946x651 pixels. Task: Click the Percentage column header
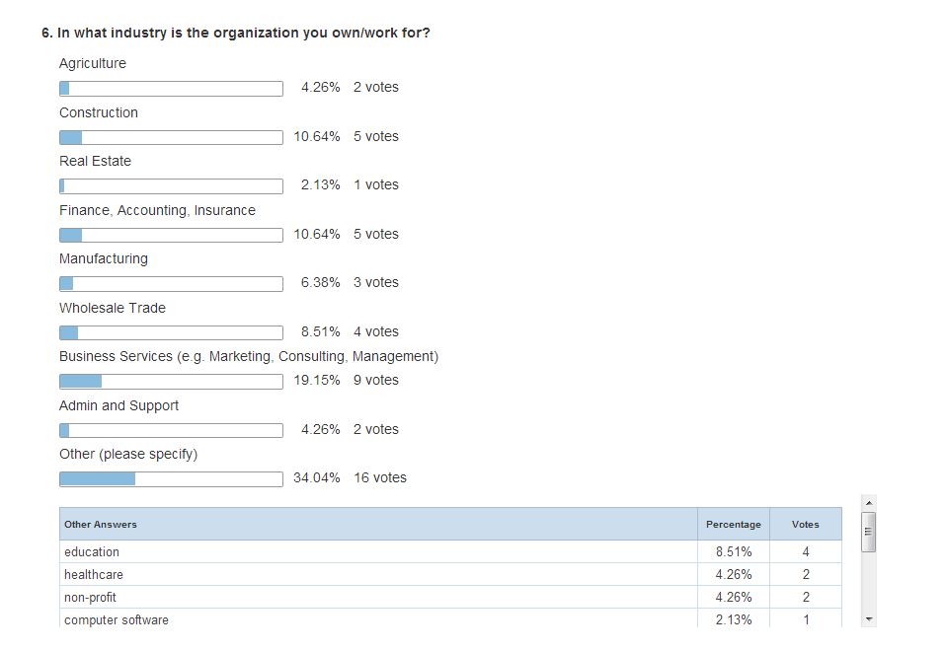[x=734, y=524]
